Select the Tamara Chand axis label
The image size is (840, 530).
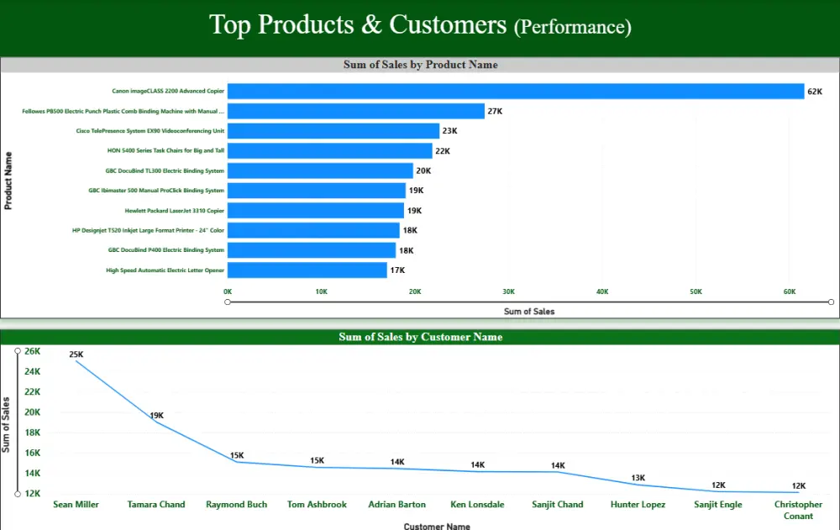(156, 504)
